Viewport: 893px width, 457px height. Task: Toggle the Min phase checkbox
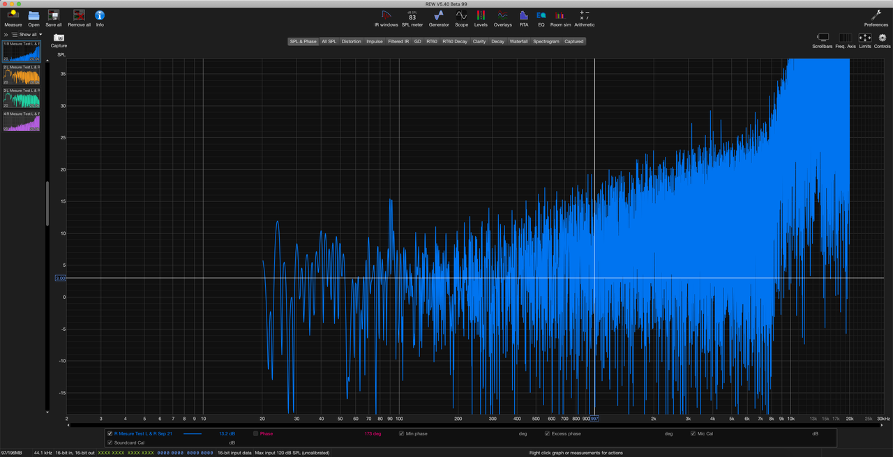(401, 433)
